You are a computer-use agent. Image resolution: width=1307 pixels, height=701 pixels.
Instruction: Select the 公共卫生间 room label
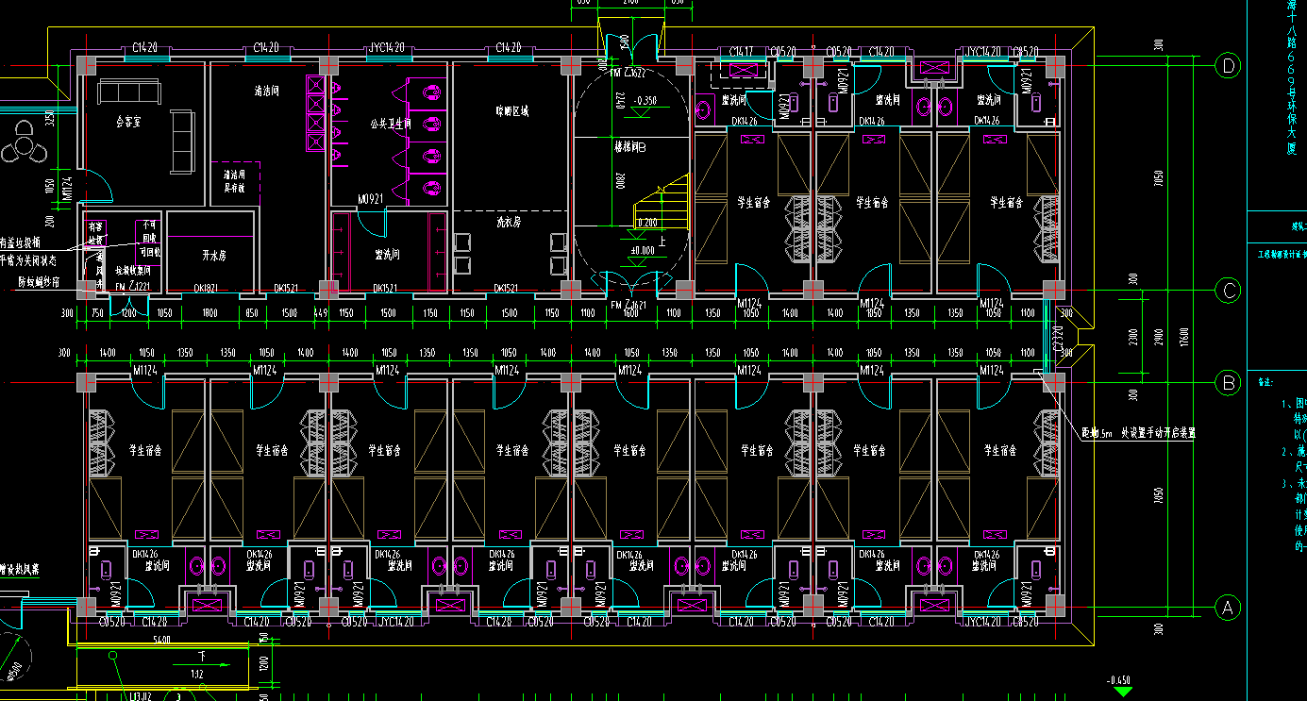[391, 124]
